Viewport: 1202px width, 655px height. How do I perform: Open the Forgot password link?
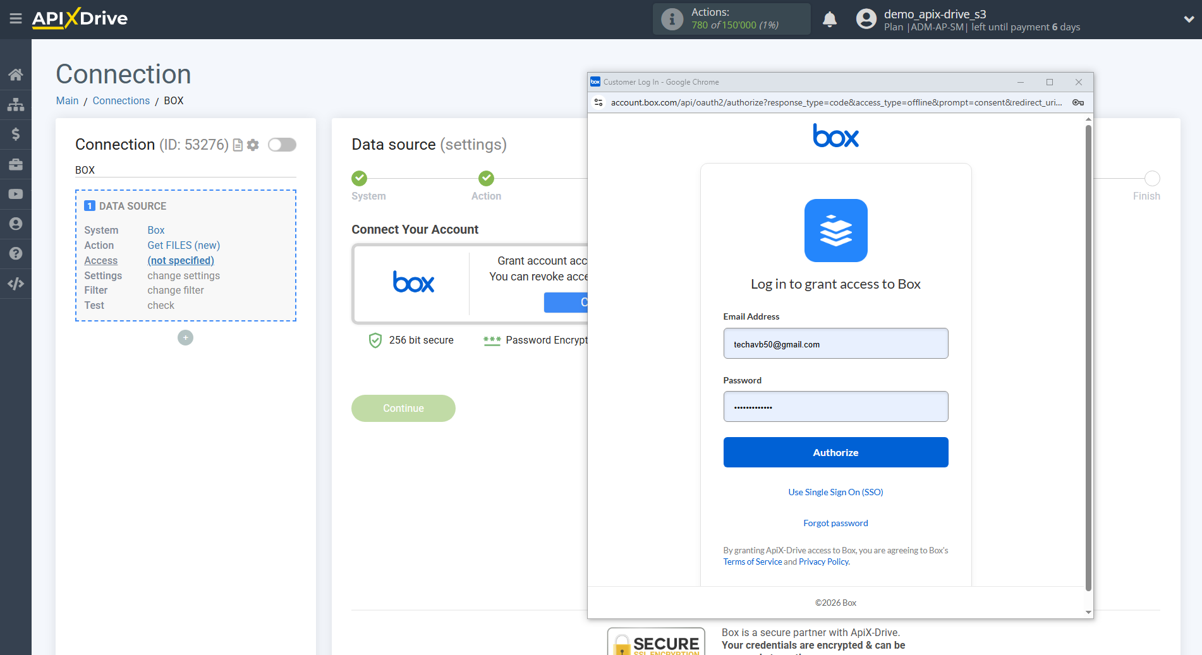coord(835,523)
